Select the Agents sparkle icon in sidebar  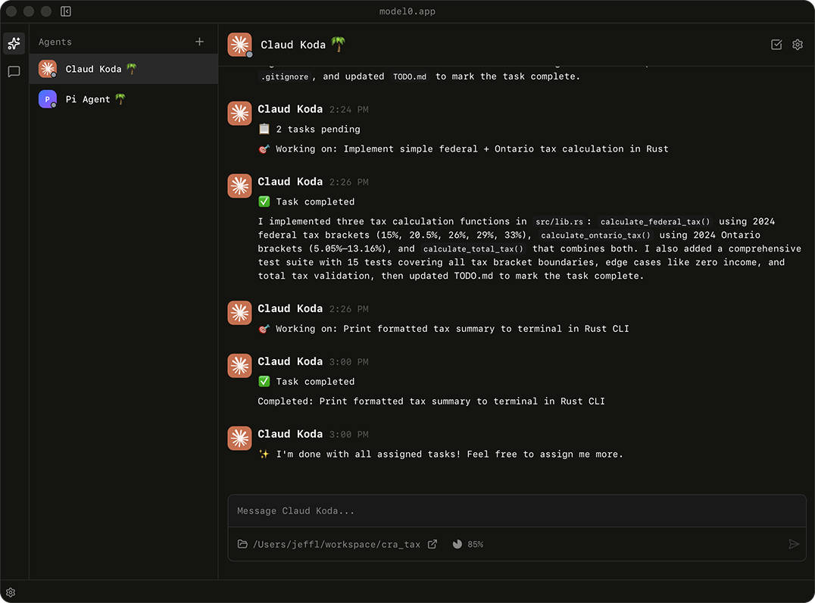coord(14,43)
